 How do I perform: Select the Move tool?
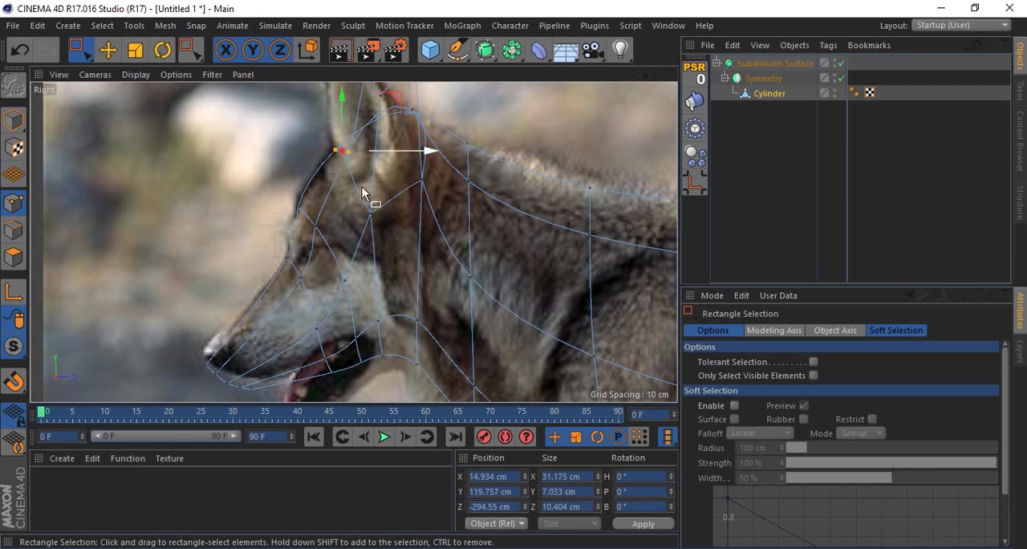(108, 51)
